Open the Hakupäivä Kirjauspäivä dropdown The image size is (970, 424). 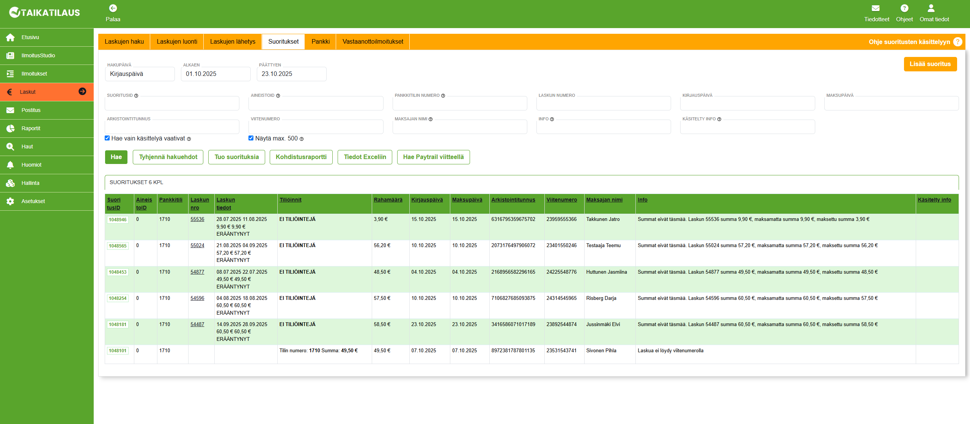click(x=140, y=74)
